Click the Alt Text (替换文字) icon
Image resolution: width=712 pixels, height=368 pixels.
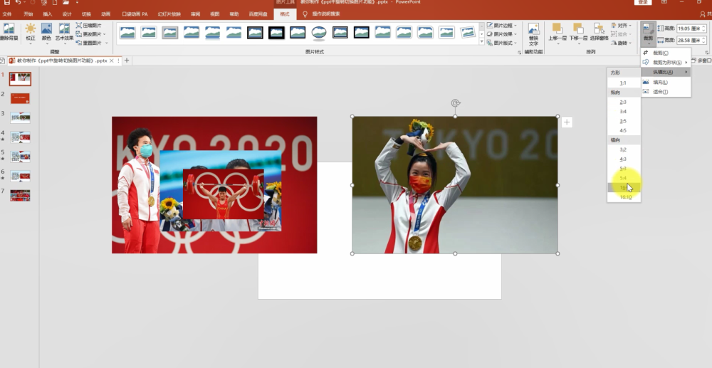533,34
